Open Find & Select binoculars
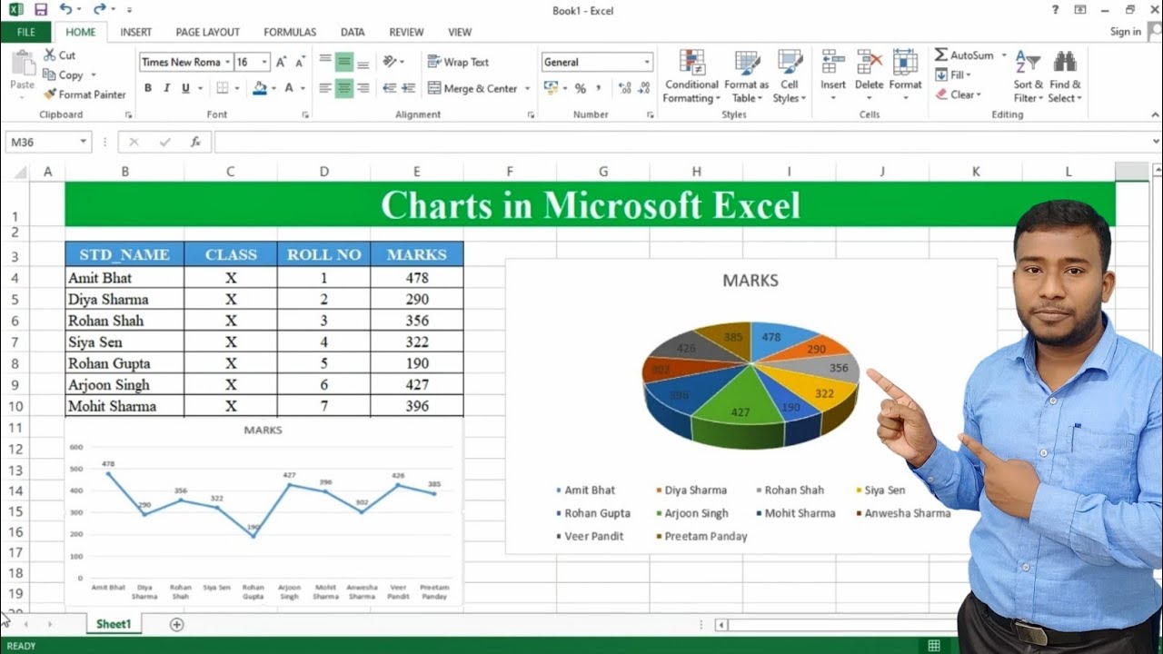Viewport: 1163px width, 654px height. (1065, 77)
